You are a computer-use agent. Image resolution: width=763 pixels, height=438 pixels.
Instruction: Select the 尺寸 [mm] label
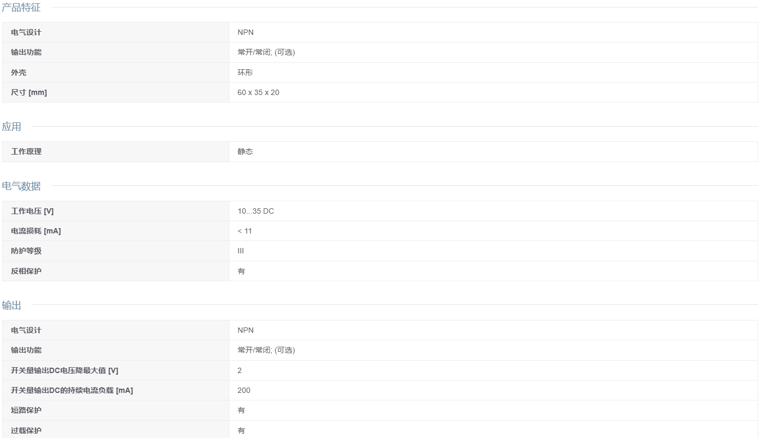coord(28,92)
